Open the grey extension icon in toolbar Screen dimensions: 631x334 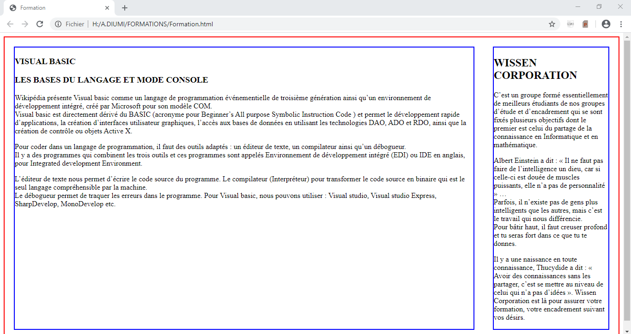[570, 24]
